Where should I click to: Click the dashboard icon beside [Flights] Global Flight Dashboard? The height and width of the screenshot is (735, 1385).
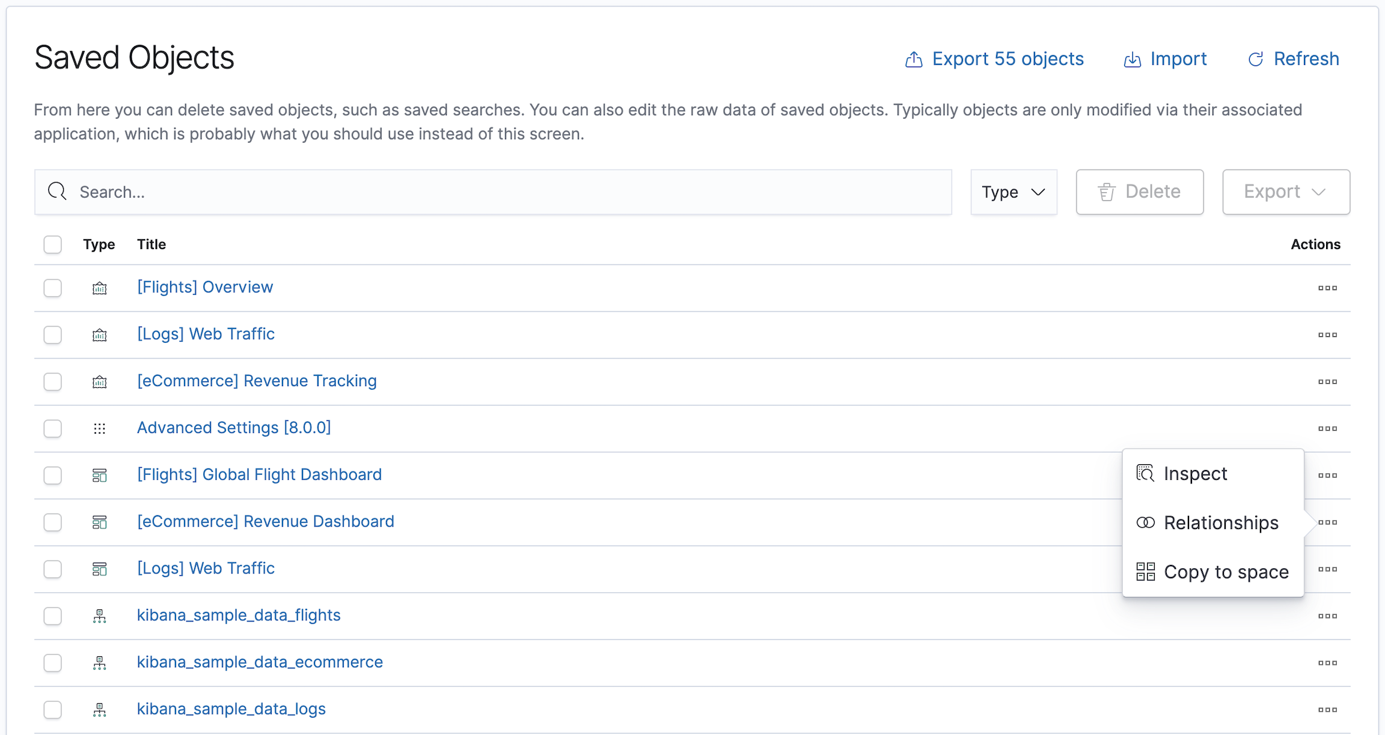99,476
